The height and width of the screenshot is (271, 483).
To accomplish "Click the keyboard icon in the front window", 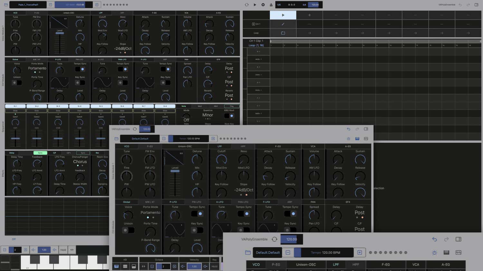I will click(446, 252).
